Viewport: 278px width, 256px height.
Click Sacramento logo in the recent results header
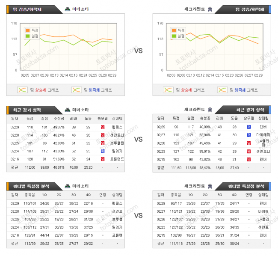[210, 110]
